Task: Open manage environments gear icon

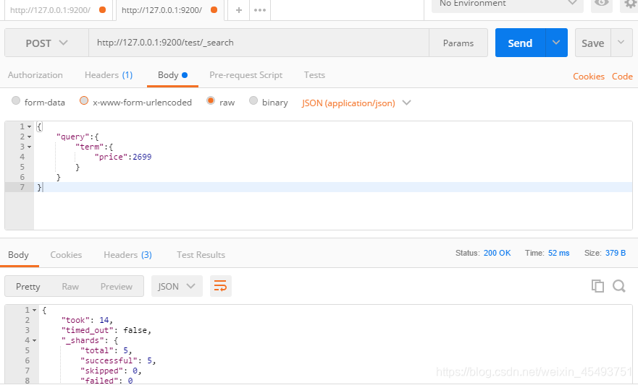Action: (630, 4)
